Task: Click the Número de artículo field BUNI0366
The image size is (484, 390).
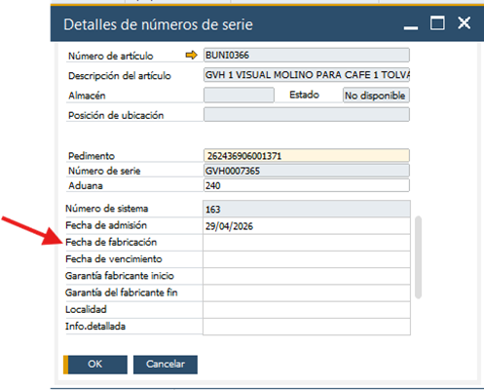Action: tap(307, 55)
